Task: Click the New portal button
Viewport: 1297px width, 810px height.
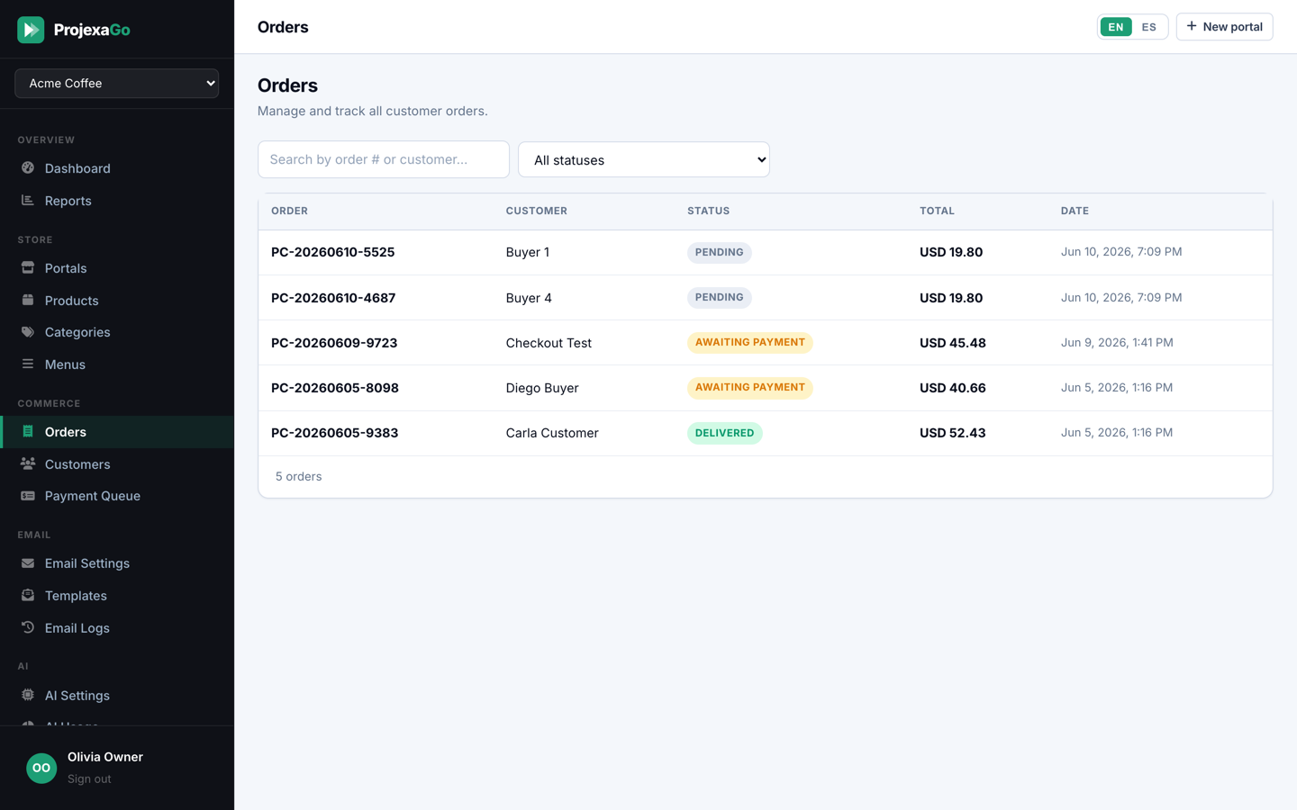Action: click(x=1224, y=27)
